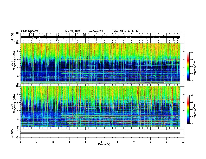The width and height of the screenshot is (206, 159).
Task: Click time-axis tick label "1"
Action: [x=37, y=142]
